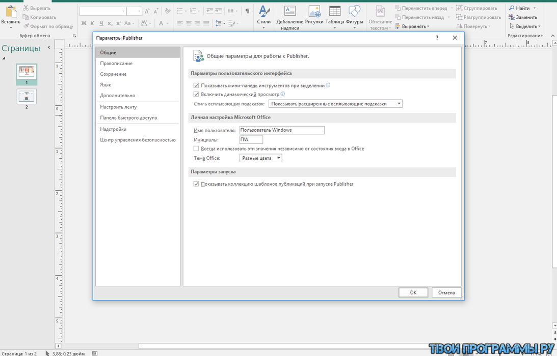Click dialog help question mark
The height and width of the screenshot is (356, 557).
(437, 38)
